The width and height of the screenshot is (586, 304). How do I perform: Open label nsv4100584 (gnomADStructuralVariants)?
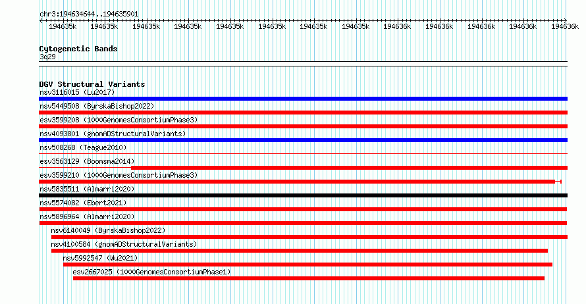pos(124,244)
